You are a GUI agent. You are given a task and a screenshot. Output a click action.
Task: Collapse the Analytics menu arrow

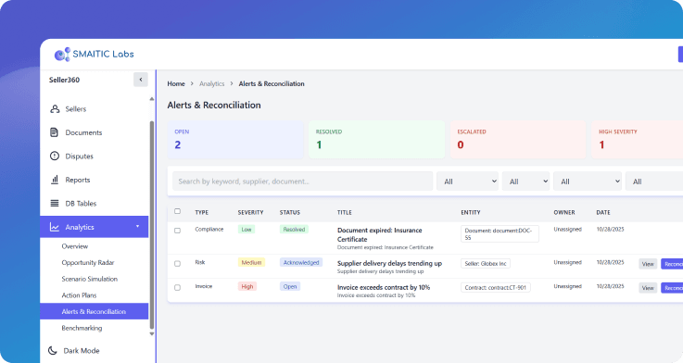138,226
